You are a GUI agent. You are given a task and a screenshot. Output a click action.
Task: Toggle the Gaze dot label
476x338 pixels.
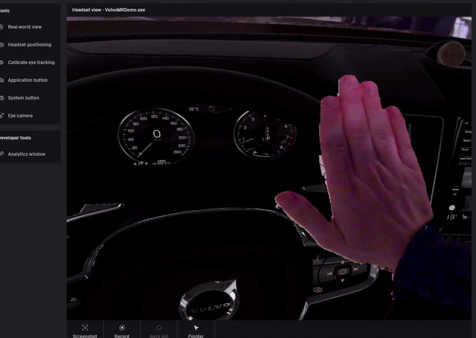pos(159,336)
